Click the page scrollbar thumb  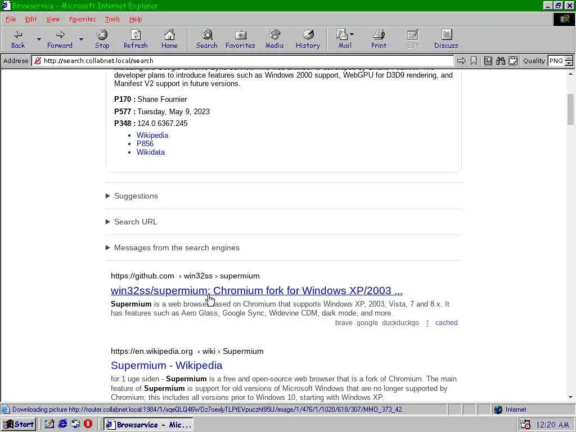(x=570, y=110)
